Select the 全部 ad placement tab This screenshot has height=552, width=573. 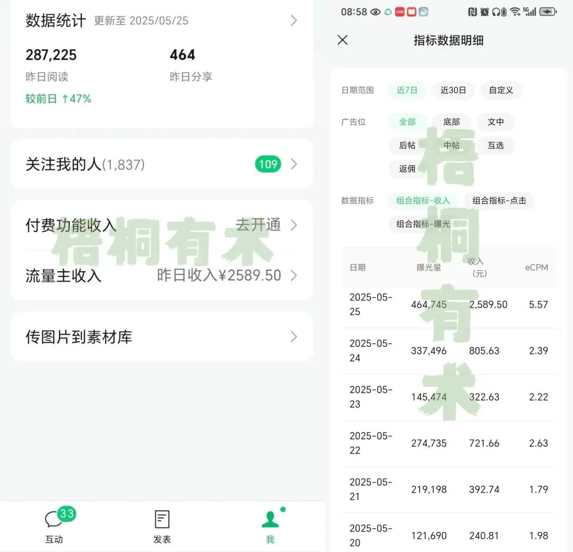pyautogui.click(x=406, y=122)
